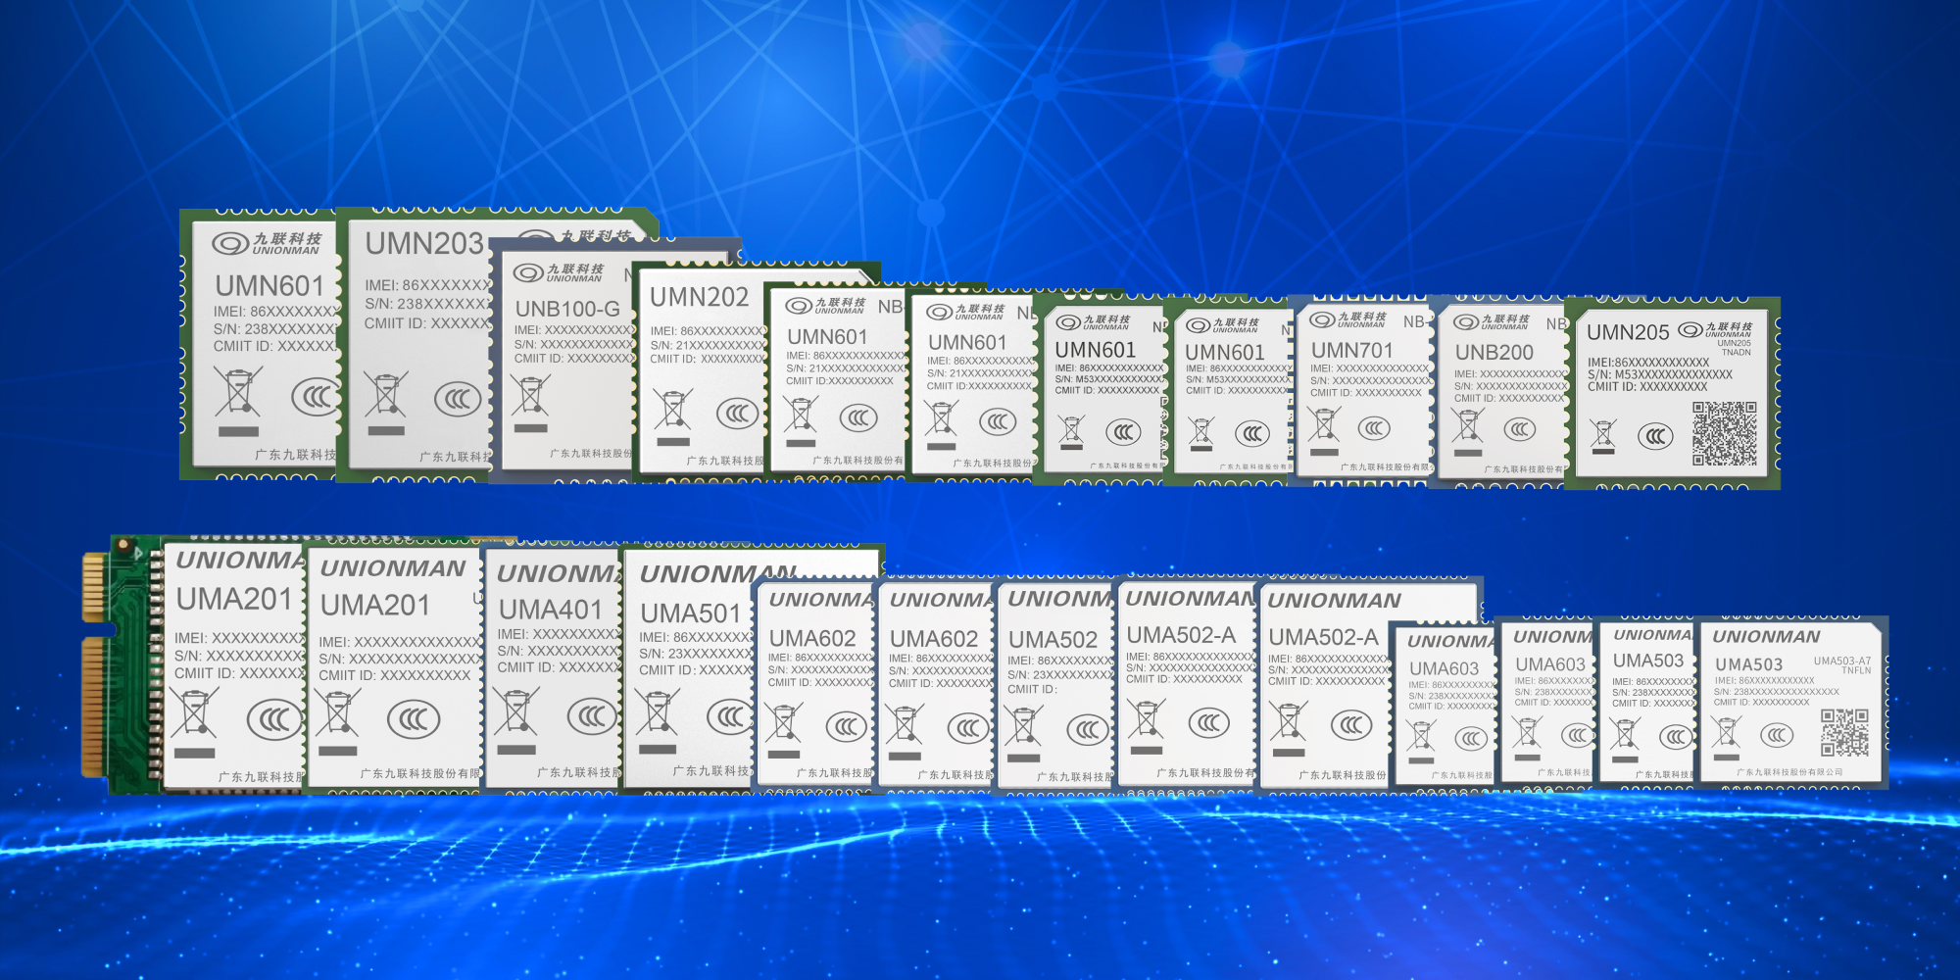Click the CCC mark on the UMN202 module
The height and width of the screenshot is (980, 1960).
(737, 414)
